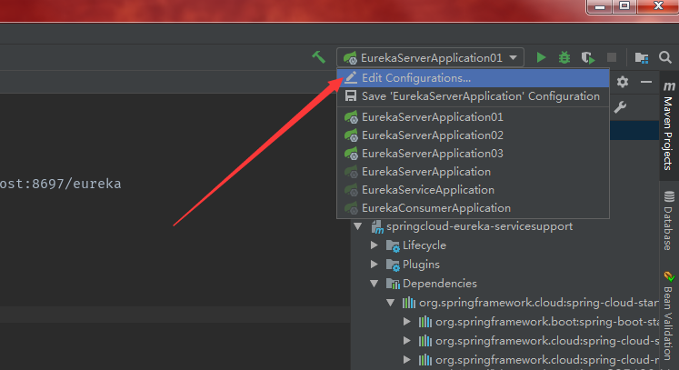Viewport: 679px width, 370px height.
Task: Choose Edit Configurations... menu entry
Action: pos(473,78)
